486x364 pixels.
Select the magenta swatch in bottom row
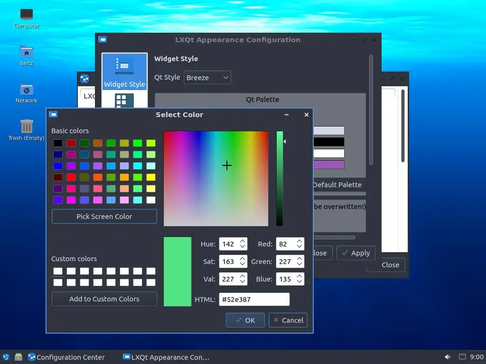[71, 200]
